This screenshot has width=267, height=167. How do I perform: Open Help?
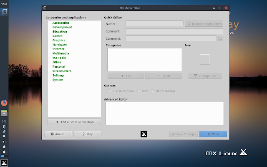pos(87,134)
